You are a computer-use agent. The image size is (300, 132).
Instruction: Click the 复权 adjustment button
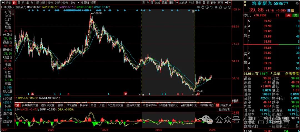point(198,3)
